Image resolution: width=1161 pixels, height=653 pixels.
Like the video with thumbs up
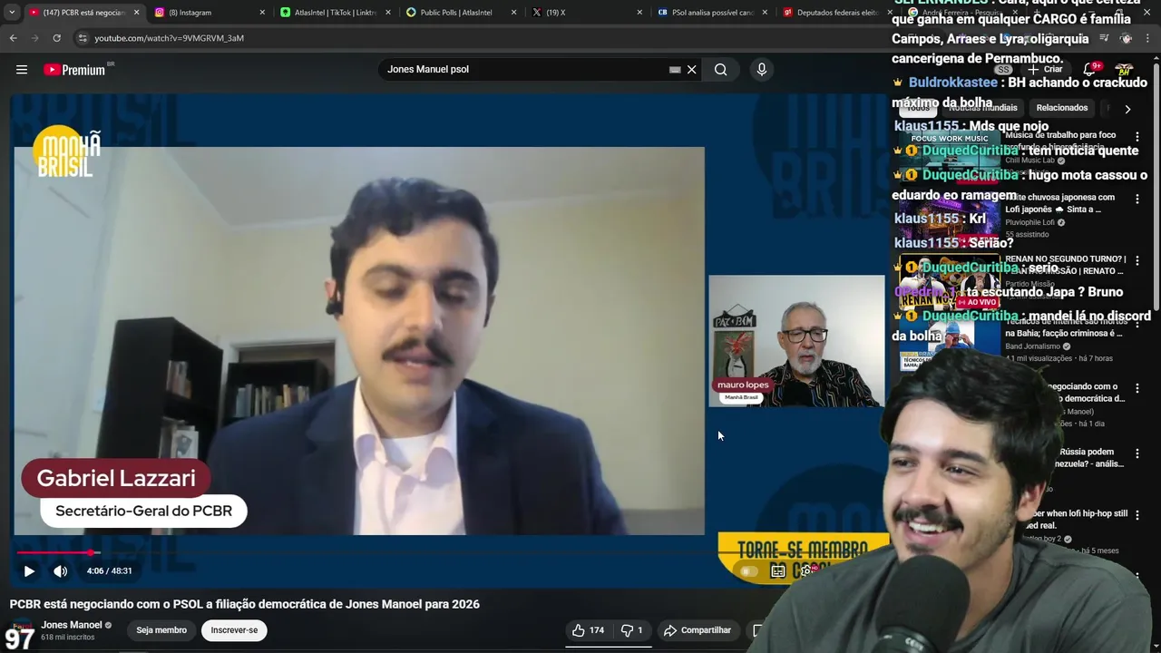click(x=588, y=630)
